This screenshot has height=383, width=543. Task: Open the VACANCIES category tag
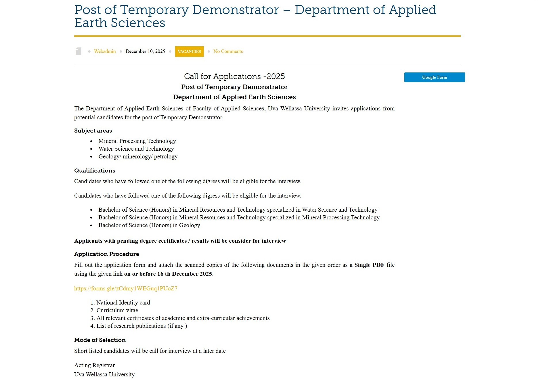pyautogui.click(x=189, y=51)
